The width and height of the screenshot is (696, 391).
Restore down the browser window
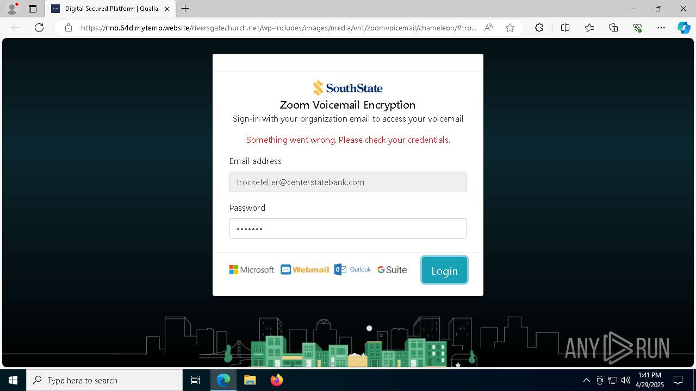coord(658,9)
